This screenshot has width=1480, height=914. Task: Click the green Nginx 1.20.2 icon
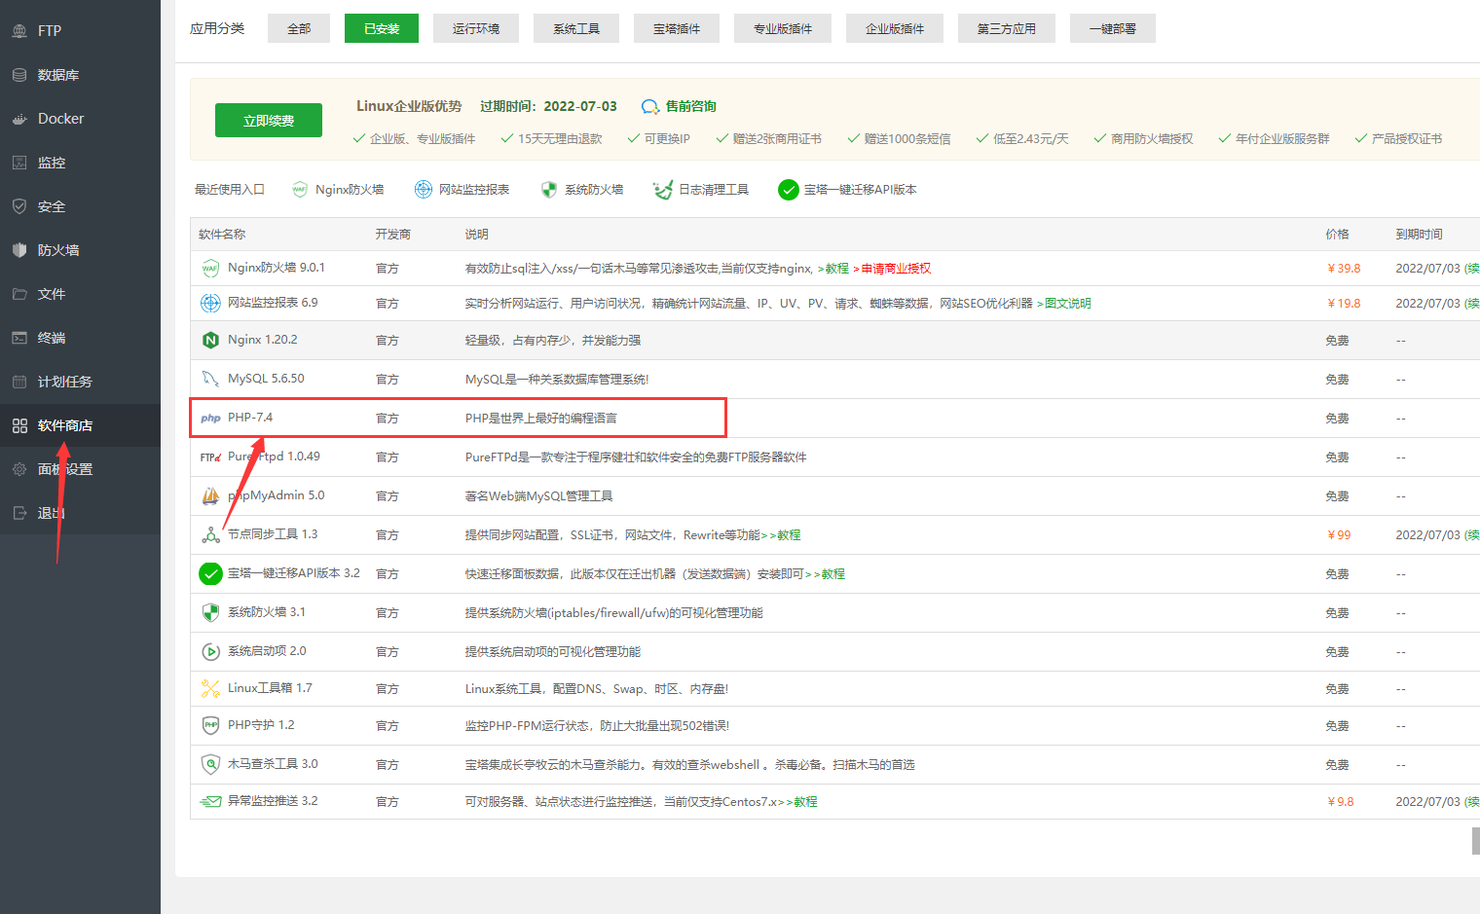[x=210, y=340]
